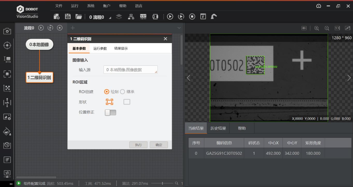
Task: Open the image processing tools in the sidebar
Action: (x=7, y=117)
